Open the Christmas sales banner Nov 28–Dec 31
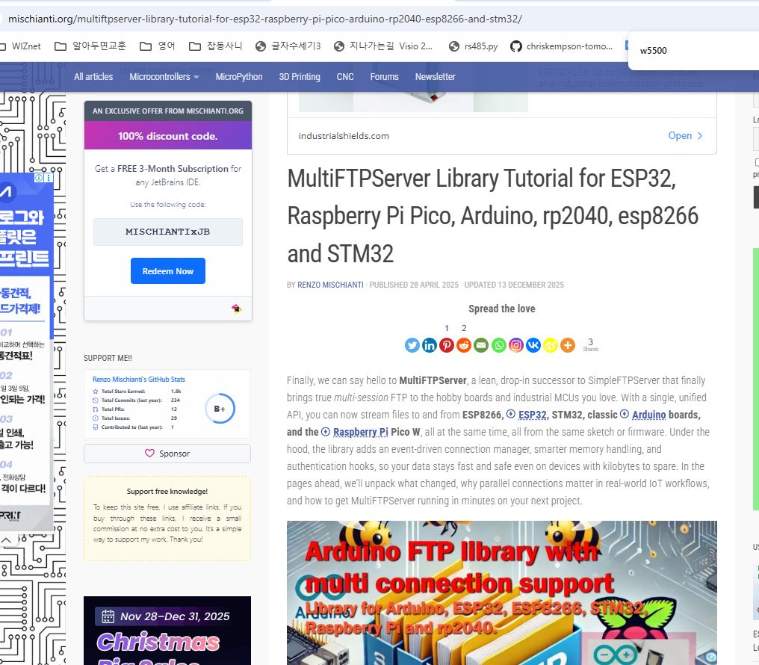 tap(167, 631)
